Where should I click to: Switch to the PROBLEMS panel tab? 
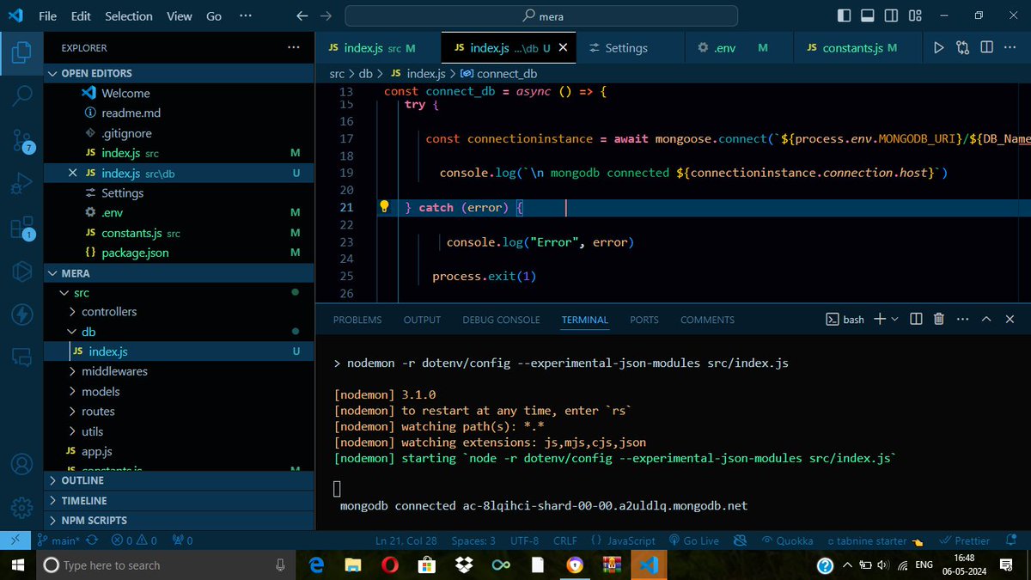coord(357,320)
